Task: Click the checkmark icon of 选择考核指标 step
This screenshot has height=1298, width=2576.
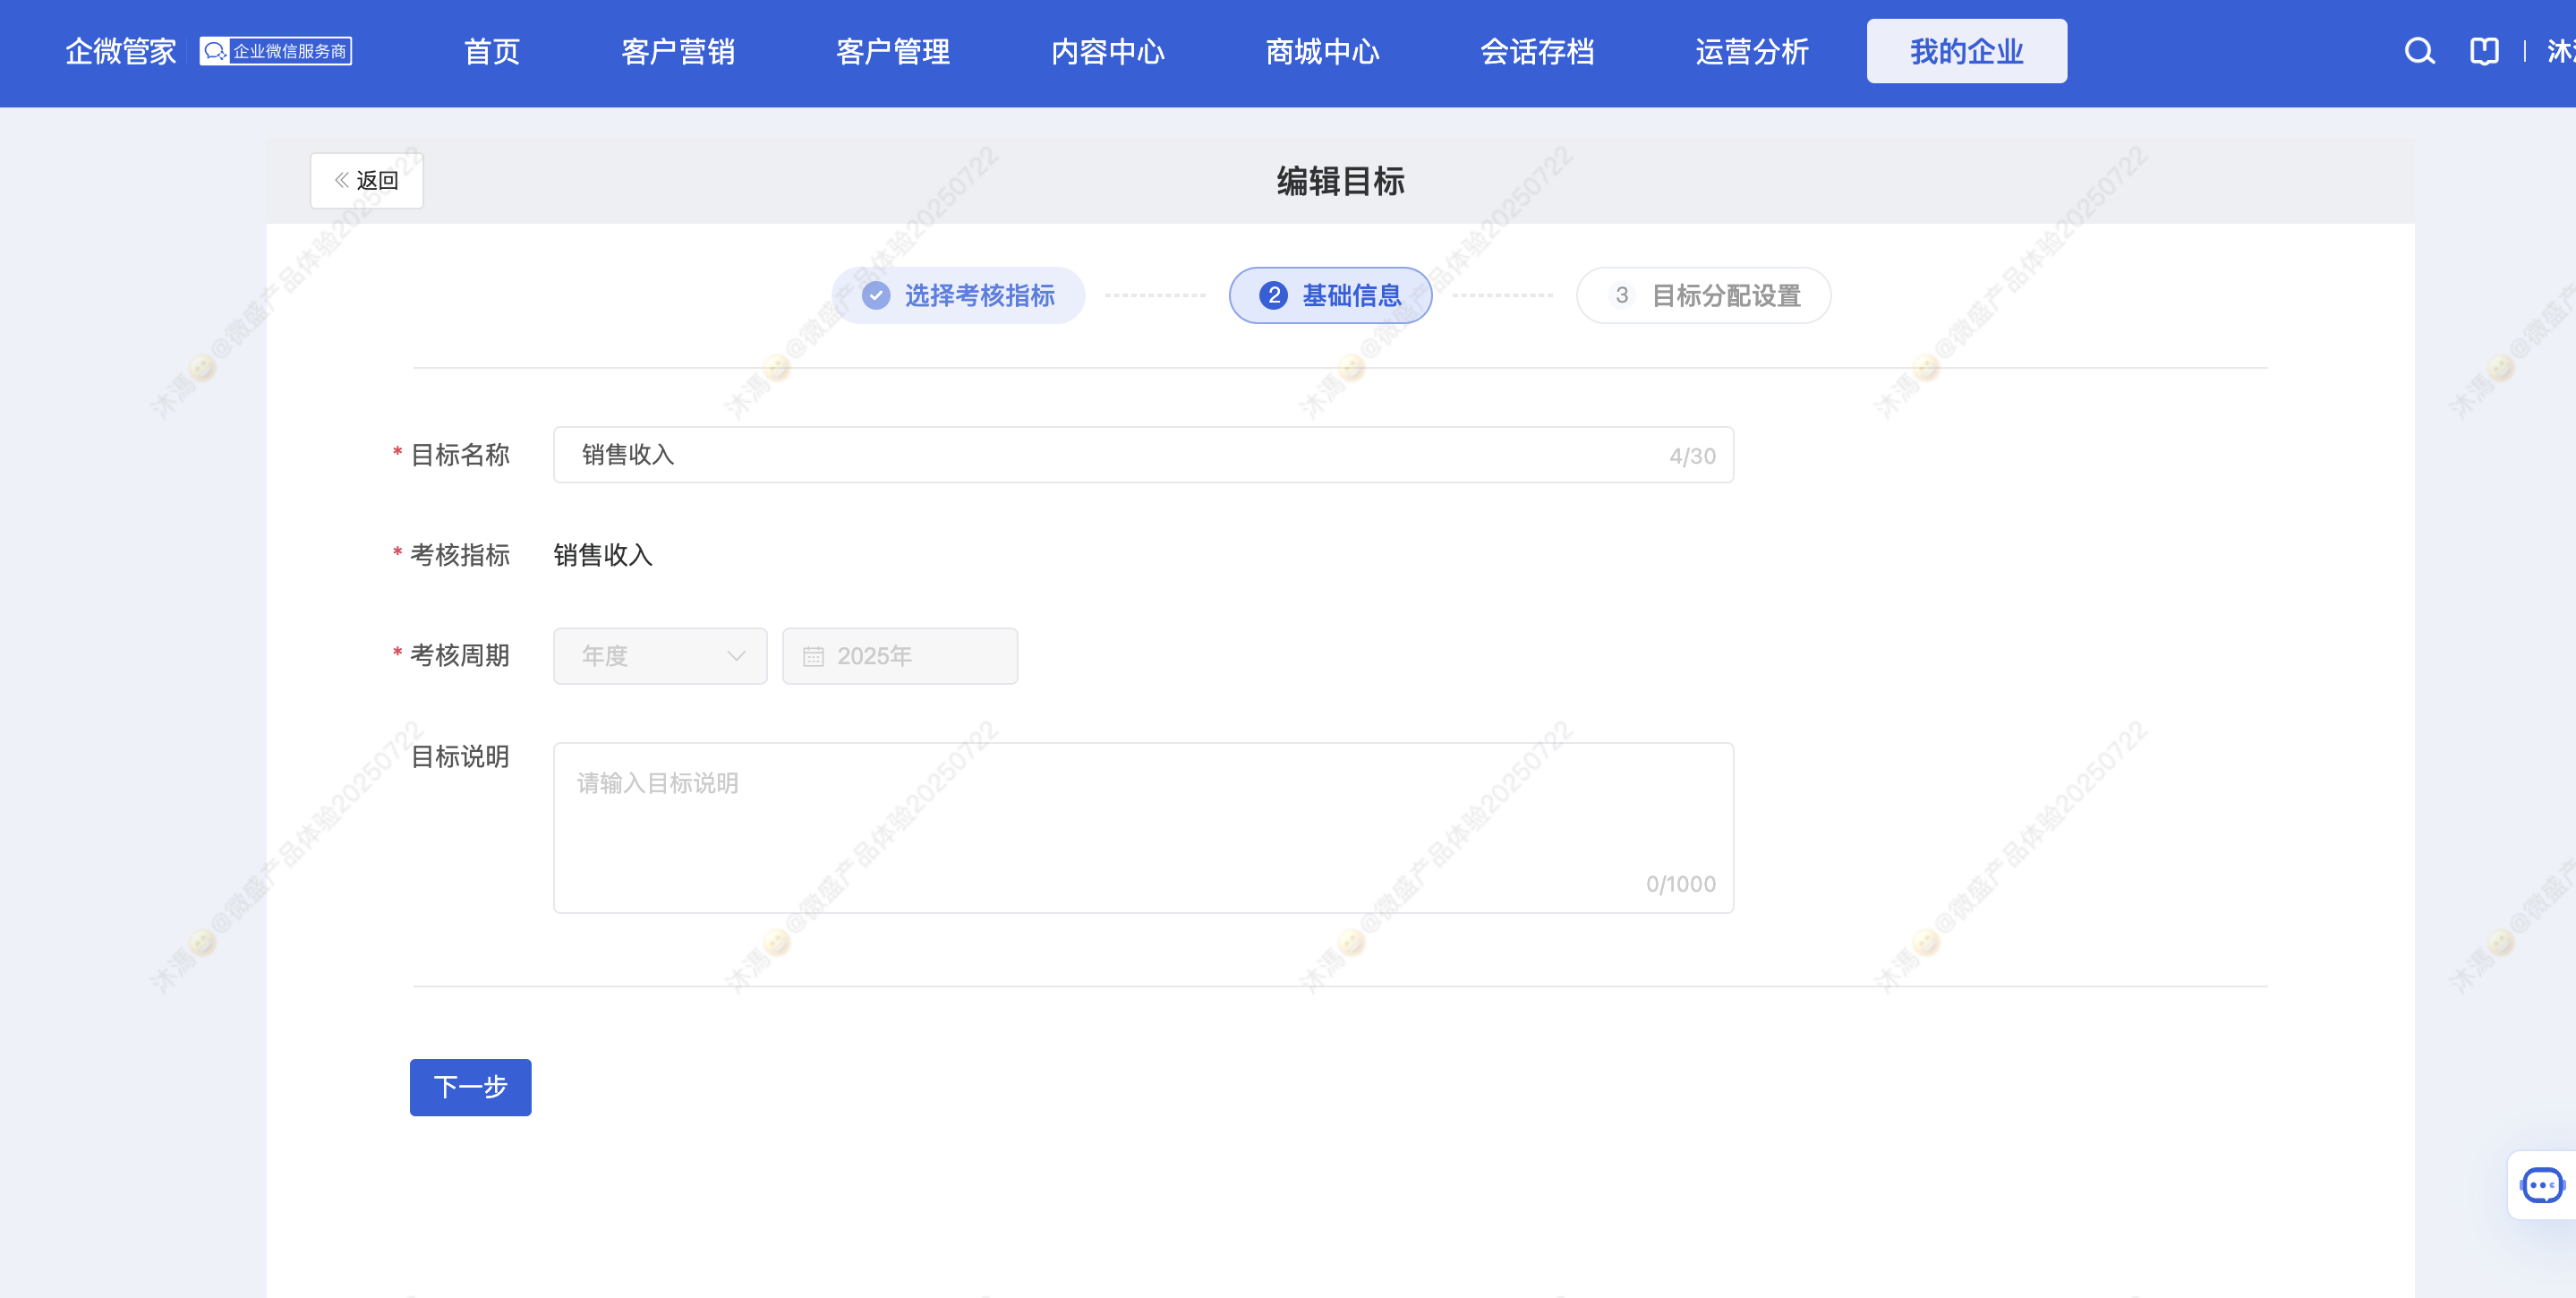Action: [876, 295]
